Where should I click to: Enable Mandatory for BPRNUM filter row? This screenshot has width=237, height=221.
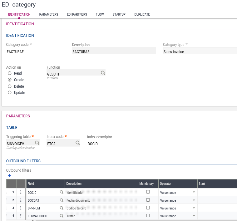point(148,208)
